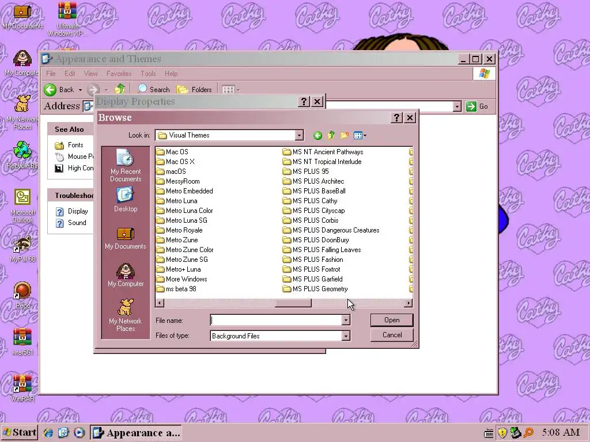The height and width of the screenshot is (442, 590).
Task: Open Microsoft Outlook desktop icon
Action: tap(22, 205)
